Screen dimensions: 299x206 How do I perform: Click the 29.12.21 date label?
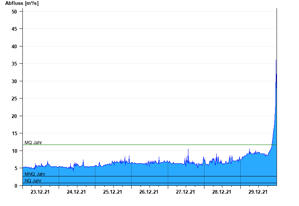point(258,192)
